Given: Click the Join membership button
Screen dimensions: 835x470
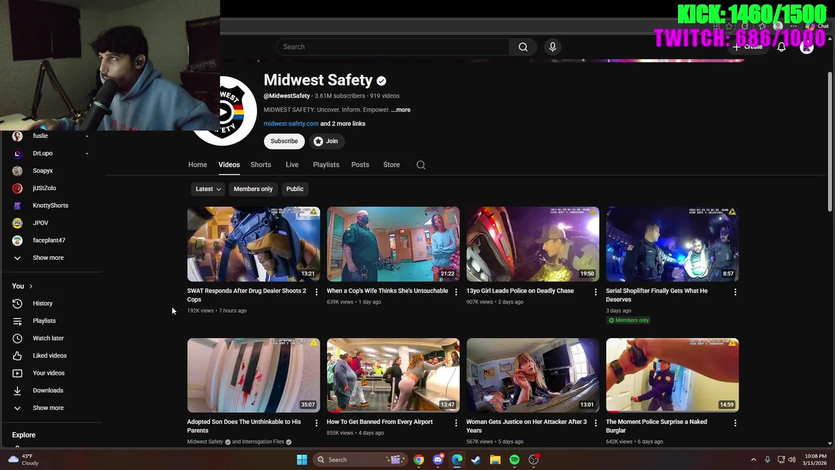Looking at the screenshot, I should 326,141.
